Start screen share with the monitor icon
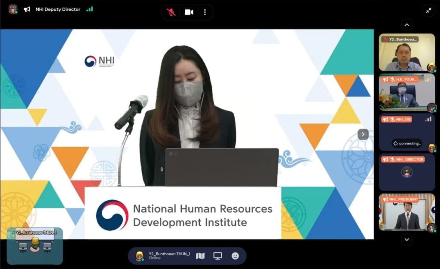 pos(217,256)
